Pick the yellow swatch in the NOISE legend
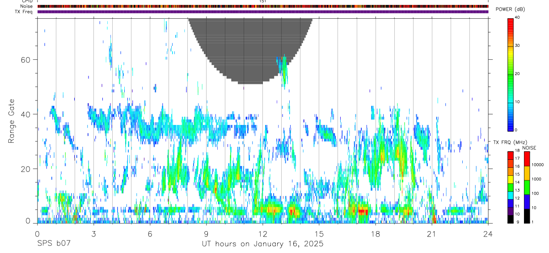The width and height of the screenshot is (549, 253). point(527,173)
